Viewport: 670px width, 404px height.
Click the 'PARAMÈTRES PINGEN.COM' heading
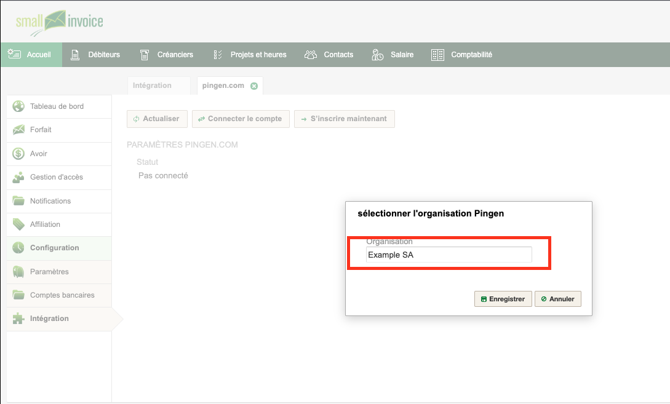point(183,145)
